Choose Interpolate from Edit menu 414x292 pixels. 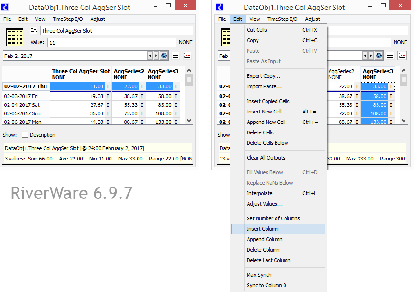pyautogui.click(x=278, y=193)
